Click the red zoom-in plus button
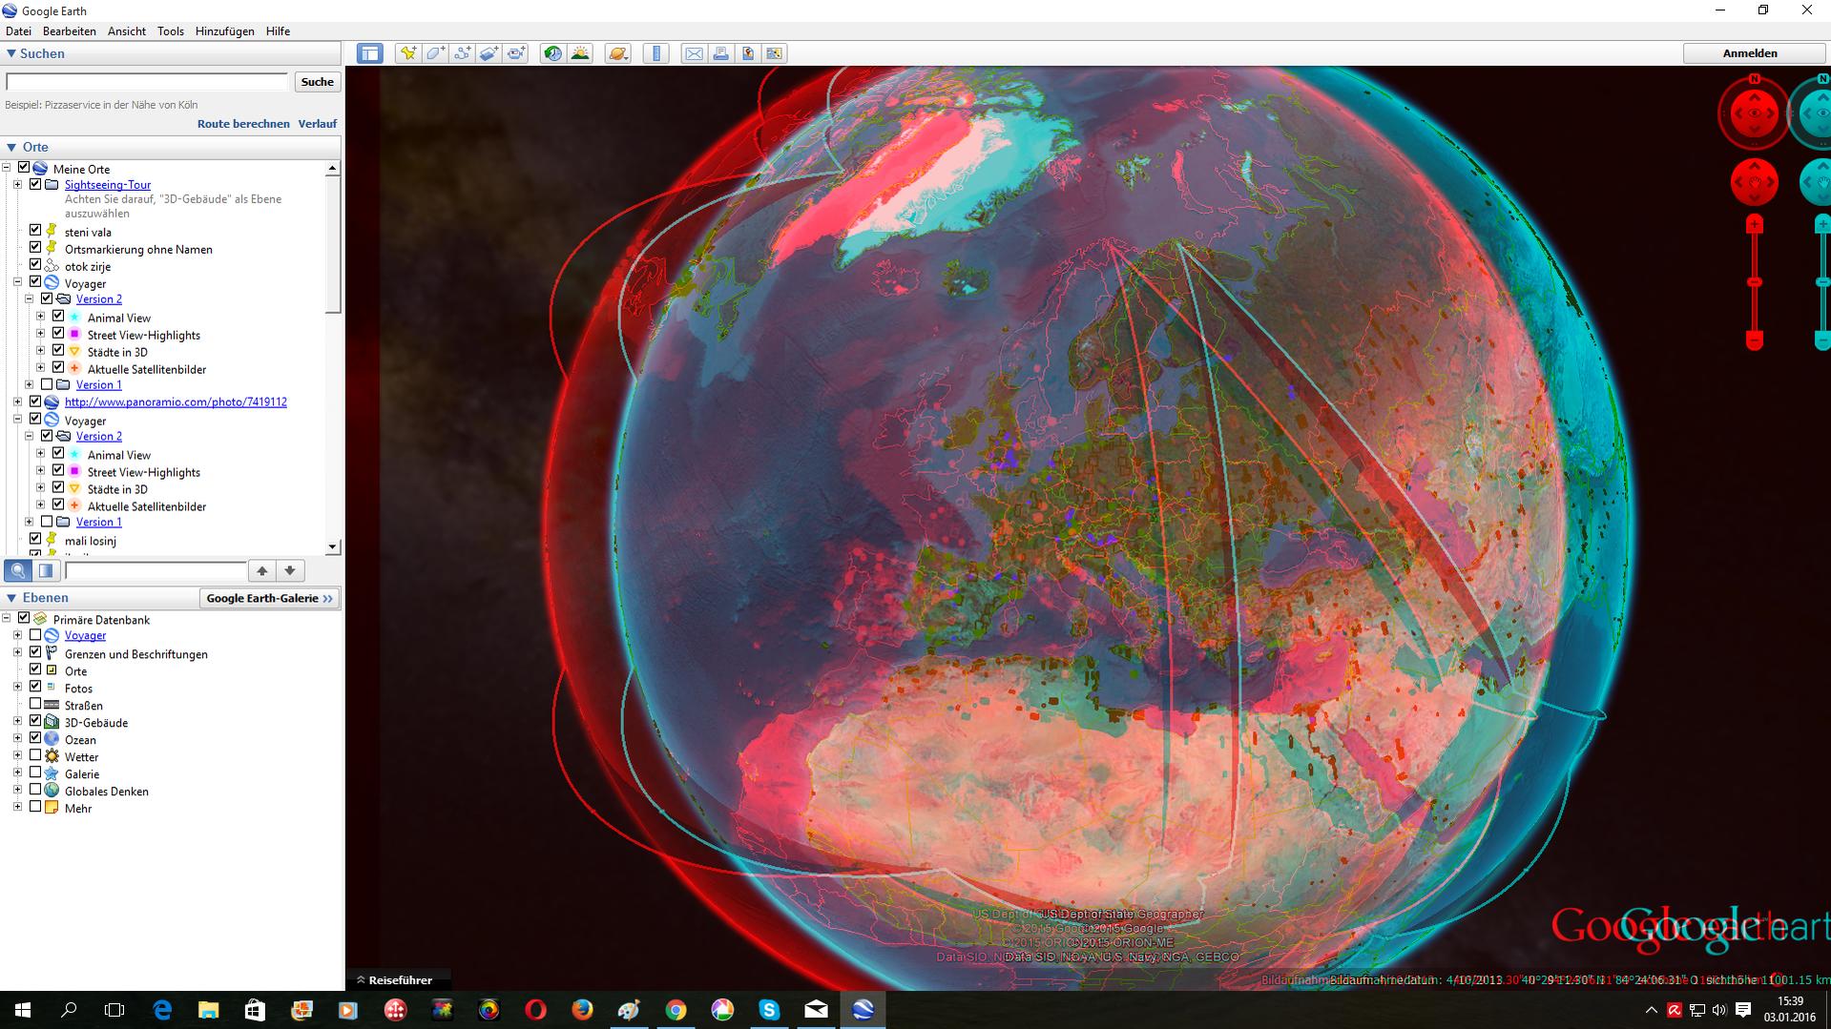 (1754, 225)
